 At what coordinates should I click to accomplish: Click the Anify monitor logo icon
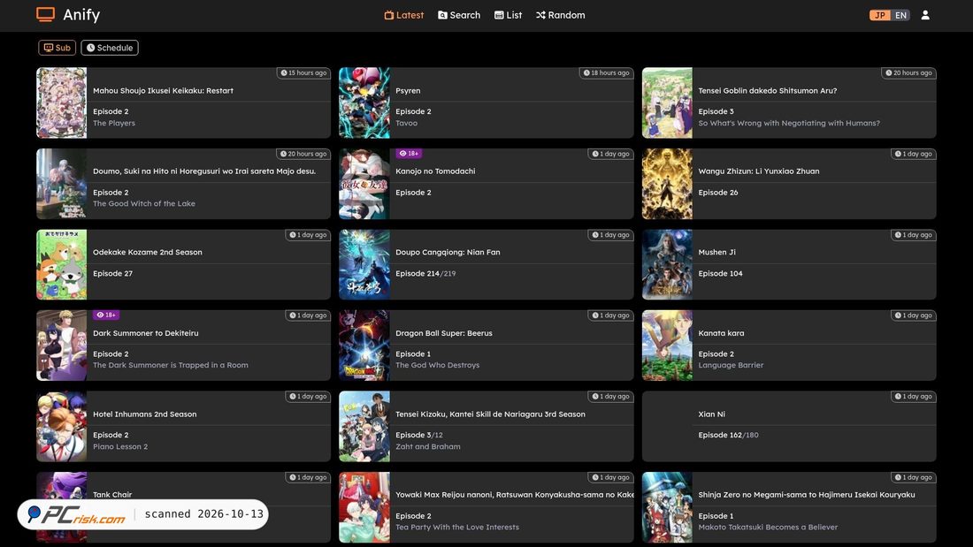(x=45, y=14)
